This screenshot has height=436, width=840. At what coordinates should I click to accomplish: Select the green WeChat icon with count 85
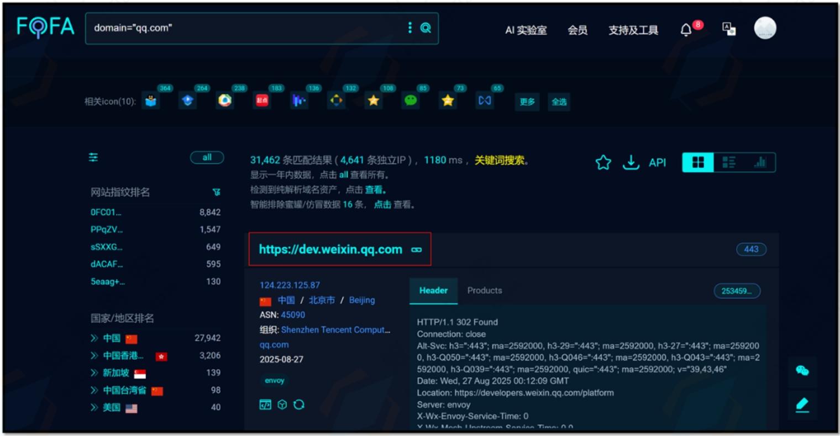point(411,100)
